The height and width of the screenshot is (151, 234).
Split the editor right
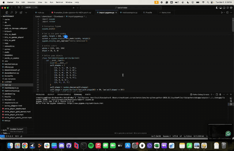coord(227,12)
